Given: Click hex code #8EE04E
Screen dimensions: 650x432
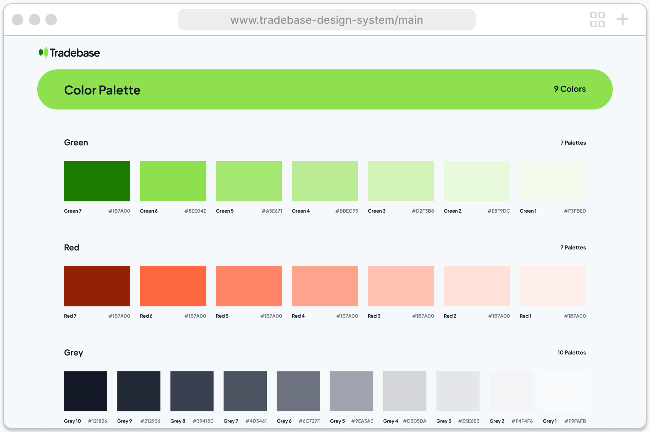Looking at the screenshot, I should 195,211.
